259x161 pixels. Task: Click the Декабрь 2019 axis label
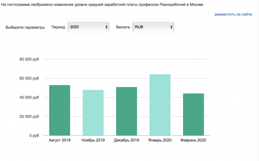point(126,140)
